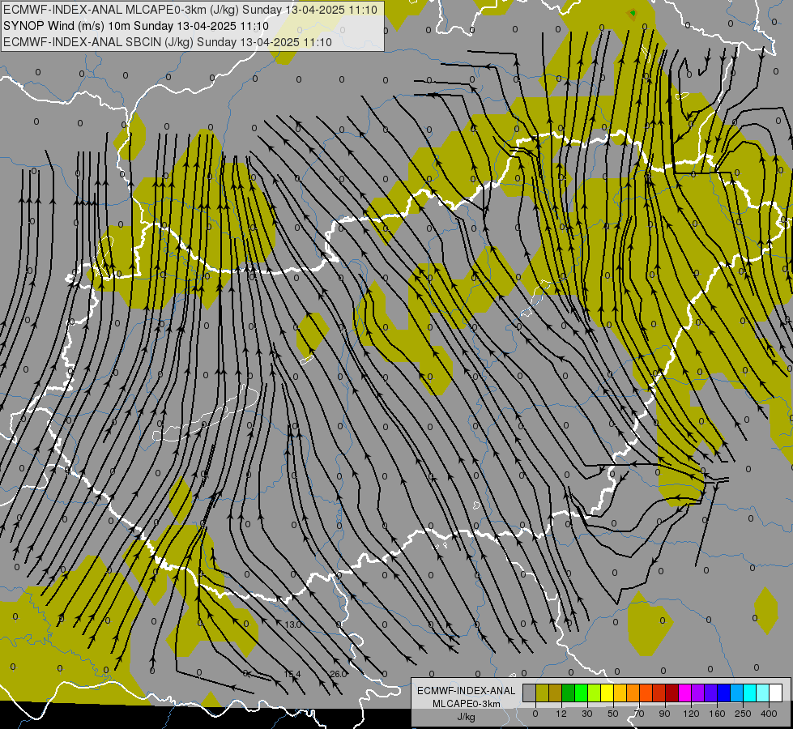Click the bright yellow swatch in legend
This screenshot has height=729, width=793.
pyautogui.click(x=607, y=693)
